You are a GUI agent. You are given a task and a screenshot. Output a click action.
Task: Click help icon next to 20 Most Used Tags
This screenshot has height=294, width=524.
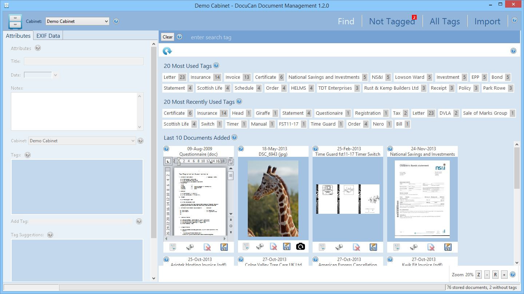pos(216,66)
